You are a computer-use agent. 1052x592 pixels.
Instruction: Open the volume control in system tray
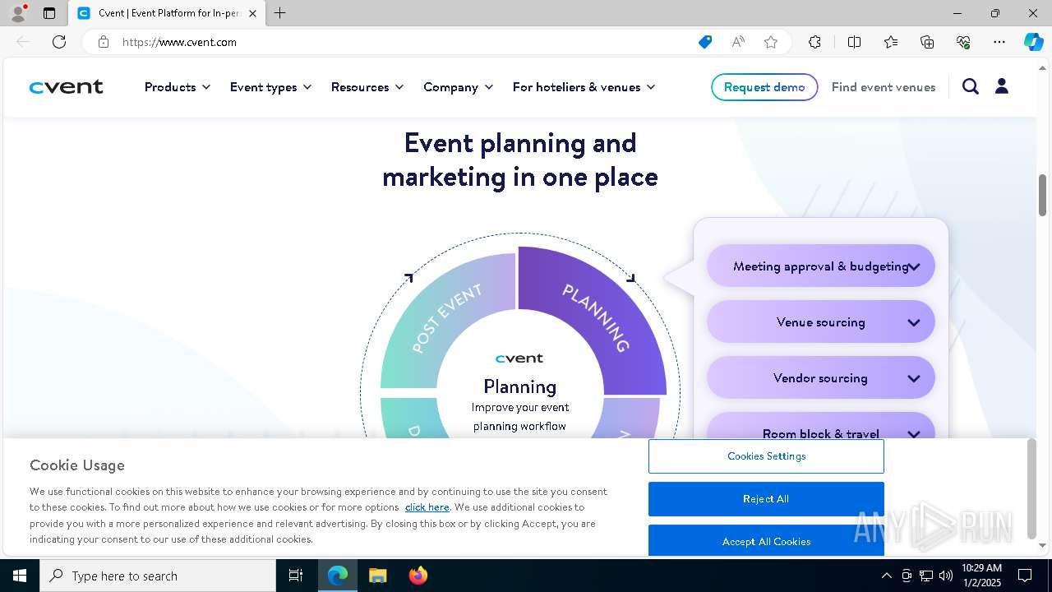[x=946, y=576]
